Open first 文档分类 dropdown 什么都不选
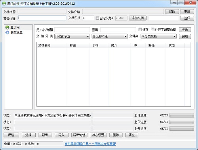198x150 pixels. [72, 36]
